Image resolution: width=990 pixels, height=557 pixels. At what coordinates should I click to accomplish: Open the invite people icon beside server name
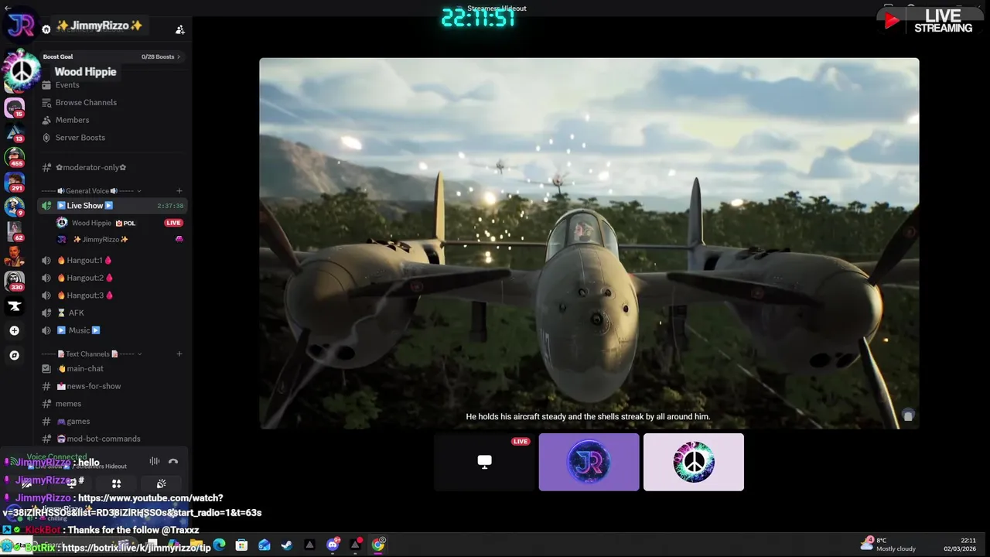click(x=179, y=29)
